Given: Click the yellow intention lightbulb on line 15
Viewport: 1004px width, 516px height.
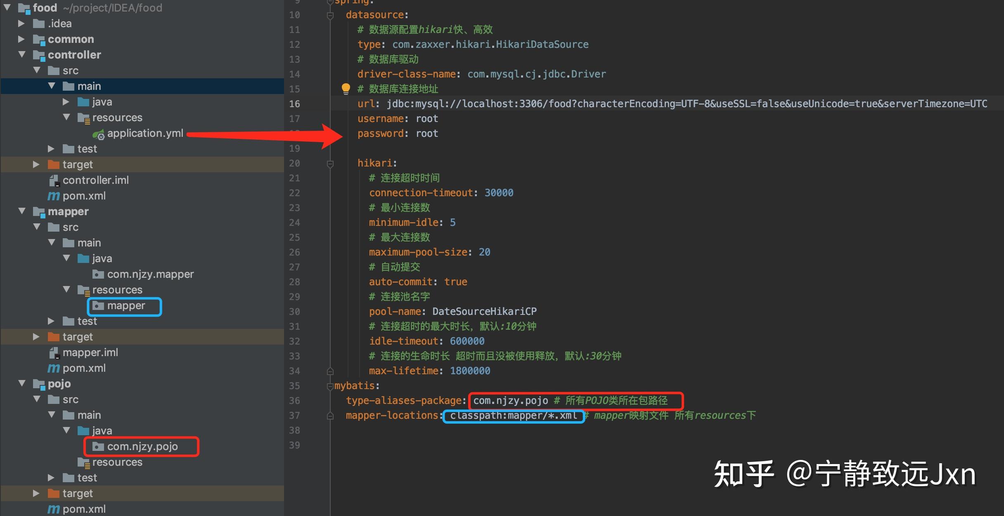Looking at the screenshot, I should pos(346,89).
